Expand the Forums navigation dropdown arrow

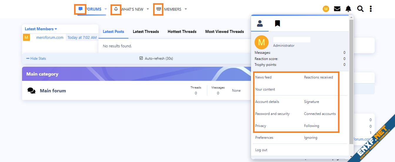pos(106,9)
